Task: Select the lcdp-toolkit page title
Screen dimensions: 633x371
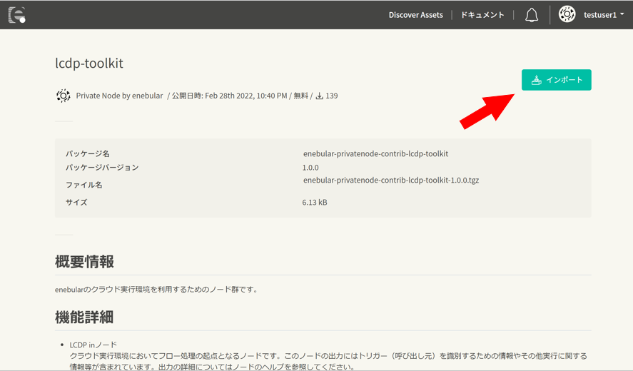Action: click(x=89, y=63)
